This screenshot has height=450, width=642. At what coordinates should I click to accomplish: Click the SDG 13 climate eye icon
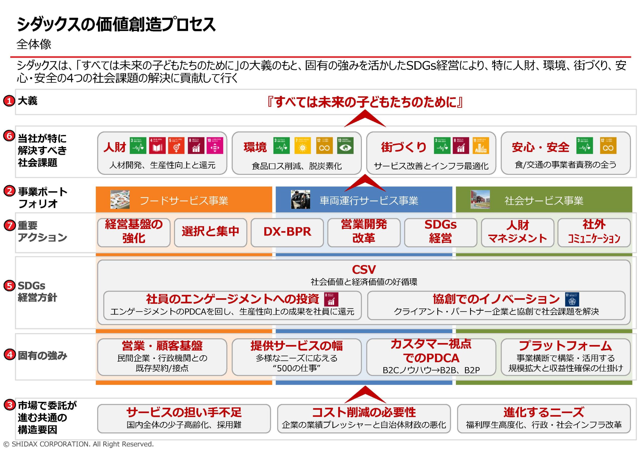pos(345,146)
